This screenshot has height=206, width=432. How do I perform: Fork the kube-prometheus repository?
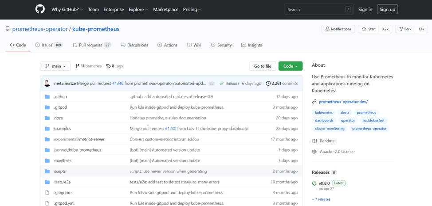pyautogui.click(x=405, y=29)
